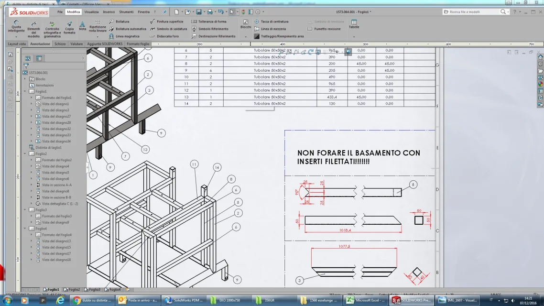Collapse the Foglio3 tree node
Viewport: 544px width, 306px height.
coord(25,210)
